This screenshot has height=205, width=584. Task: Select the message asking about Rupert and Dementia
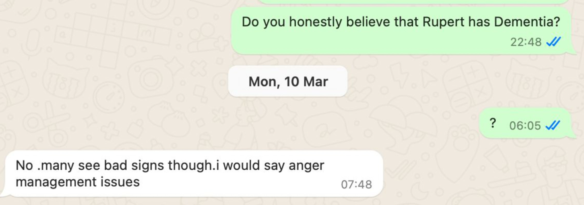[403, 30]
